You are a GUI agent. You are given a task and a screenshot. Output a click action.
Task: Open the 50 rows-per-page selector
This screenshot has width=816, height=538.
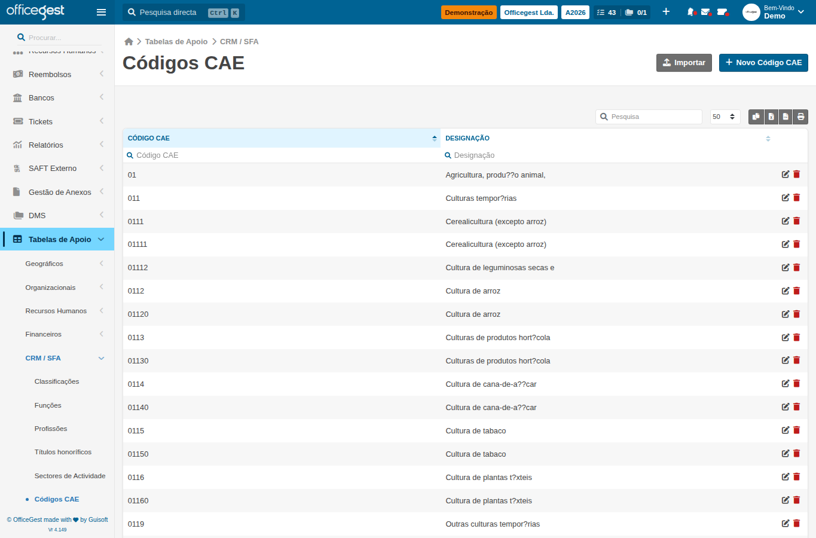click(725, 117)
